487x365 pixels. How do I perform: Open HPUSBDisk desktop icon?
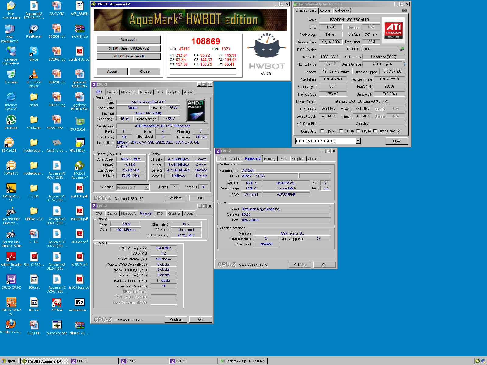coord(79,143)
